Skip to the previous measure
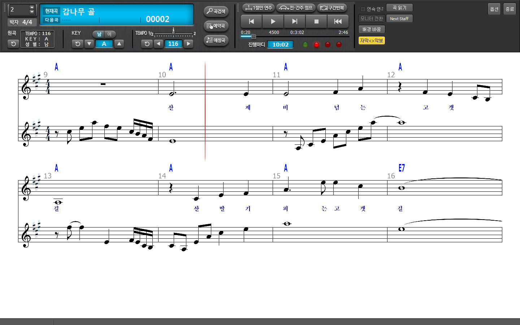The width and height of the screenshot is (520, 325). point(251,21)
